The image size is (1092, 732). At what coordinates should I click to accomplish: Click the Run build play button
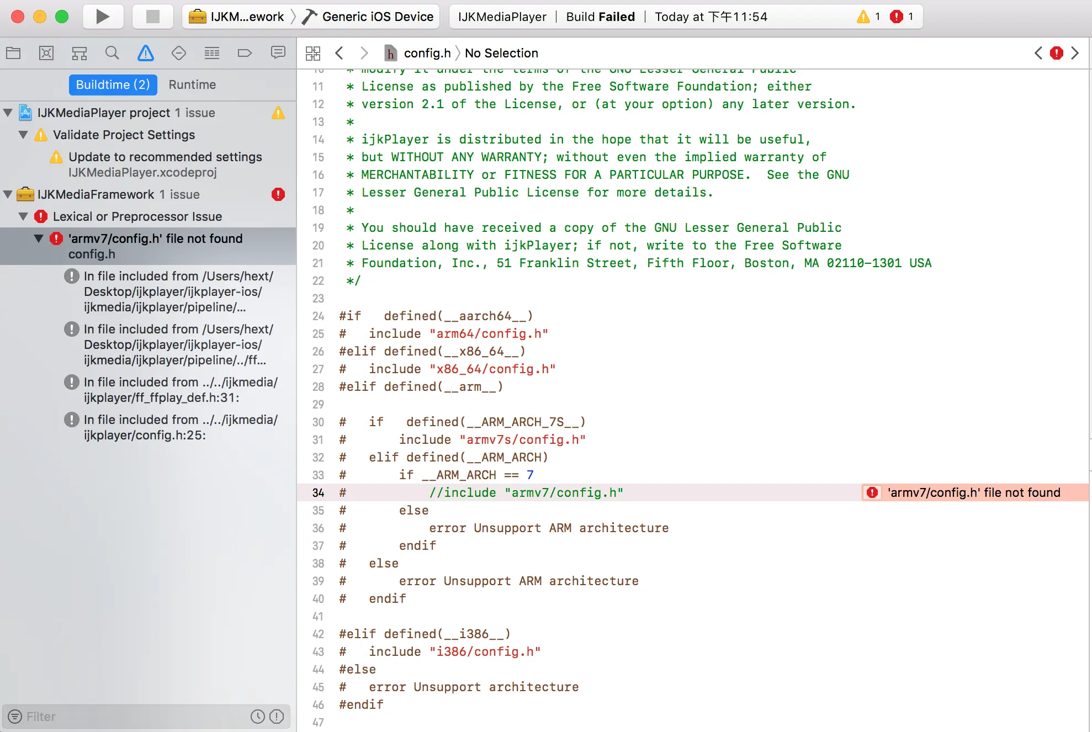coord(103,17)
